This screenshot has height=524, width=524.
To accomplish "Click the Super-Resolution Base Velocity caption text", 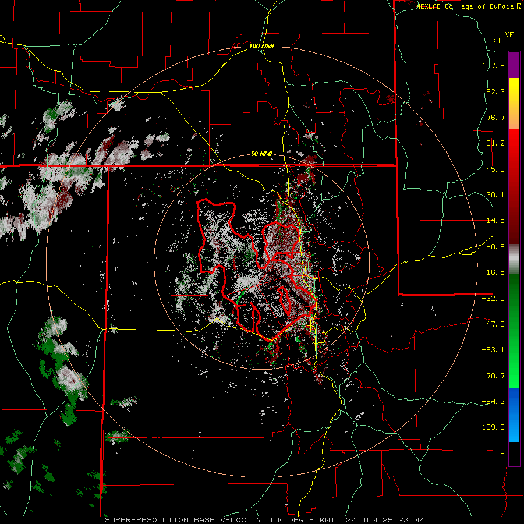I will tap(265, 520).
